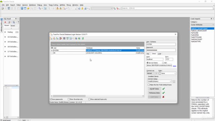Enable Show favorites only checkbox

tap(69, 99)
